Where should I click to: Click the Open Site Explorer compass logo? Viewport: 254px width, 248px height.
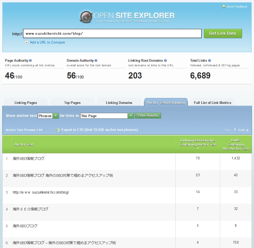click(86, 17)
